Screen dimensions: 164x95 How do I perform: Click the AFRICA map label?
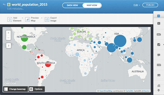pos(80,50)
